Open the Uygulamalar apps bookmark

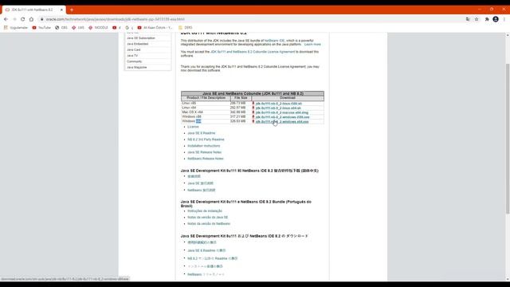pyautogui.click(x=16, y=28)
